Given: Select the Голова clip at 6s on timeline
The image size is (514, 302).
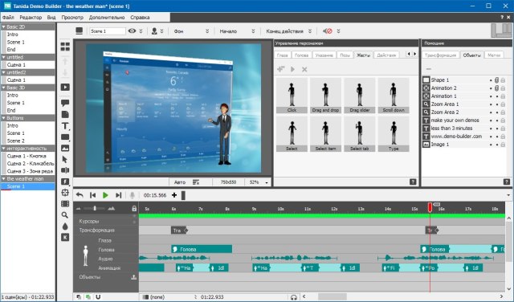Looking at the screenshot, I should point(202,249).
